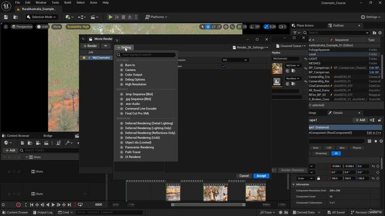
Task: Select .bmp Sequence [8bit] export
Action: coord(139,94)
